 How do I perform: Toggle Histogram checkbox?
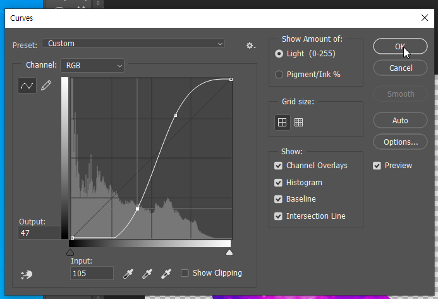click(x=278, y=183)
